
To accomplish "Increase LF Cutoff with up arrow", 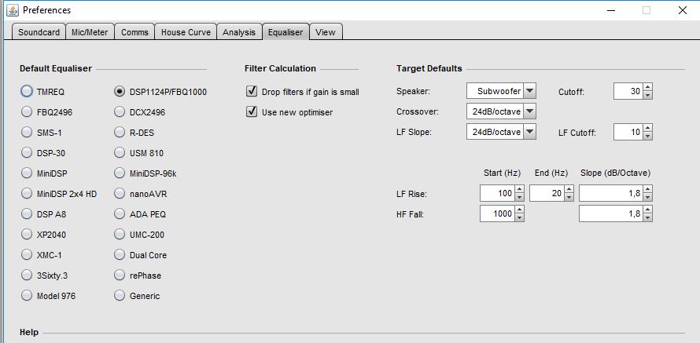I will 648,128.
